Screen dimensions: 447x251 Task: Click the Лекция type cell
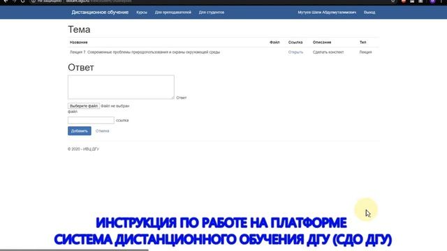(365, 52)
